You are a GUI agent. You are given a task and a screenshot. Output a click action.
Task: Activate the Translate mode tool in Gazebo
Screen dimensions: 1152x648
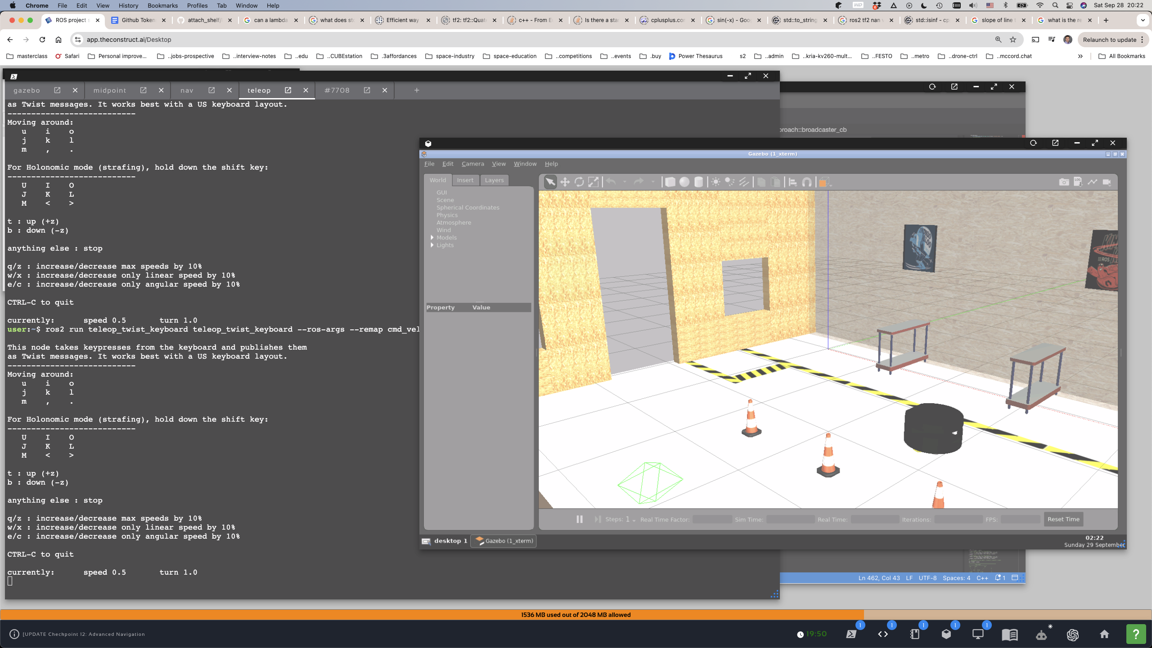point(565,182)
